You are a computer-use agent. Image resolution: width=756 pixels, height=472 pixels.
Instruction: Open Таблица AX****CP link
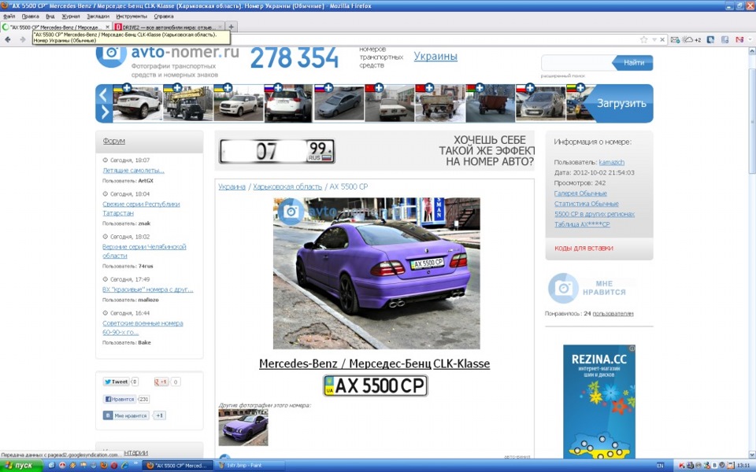pos(582,224)
